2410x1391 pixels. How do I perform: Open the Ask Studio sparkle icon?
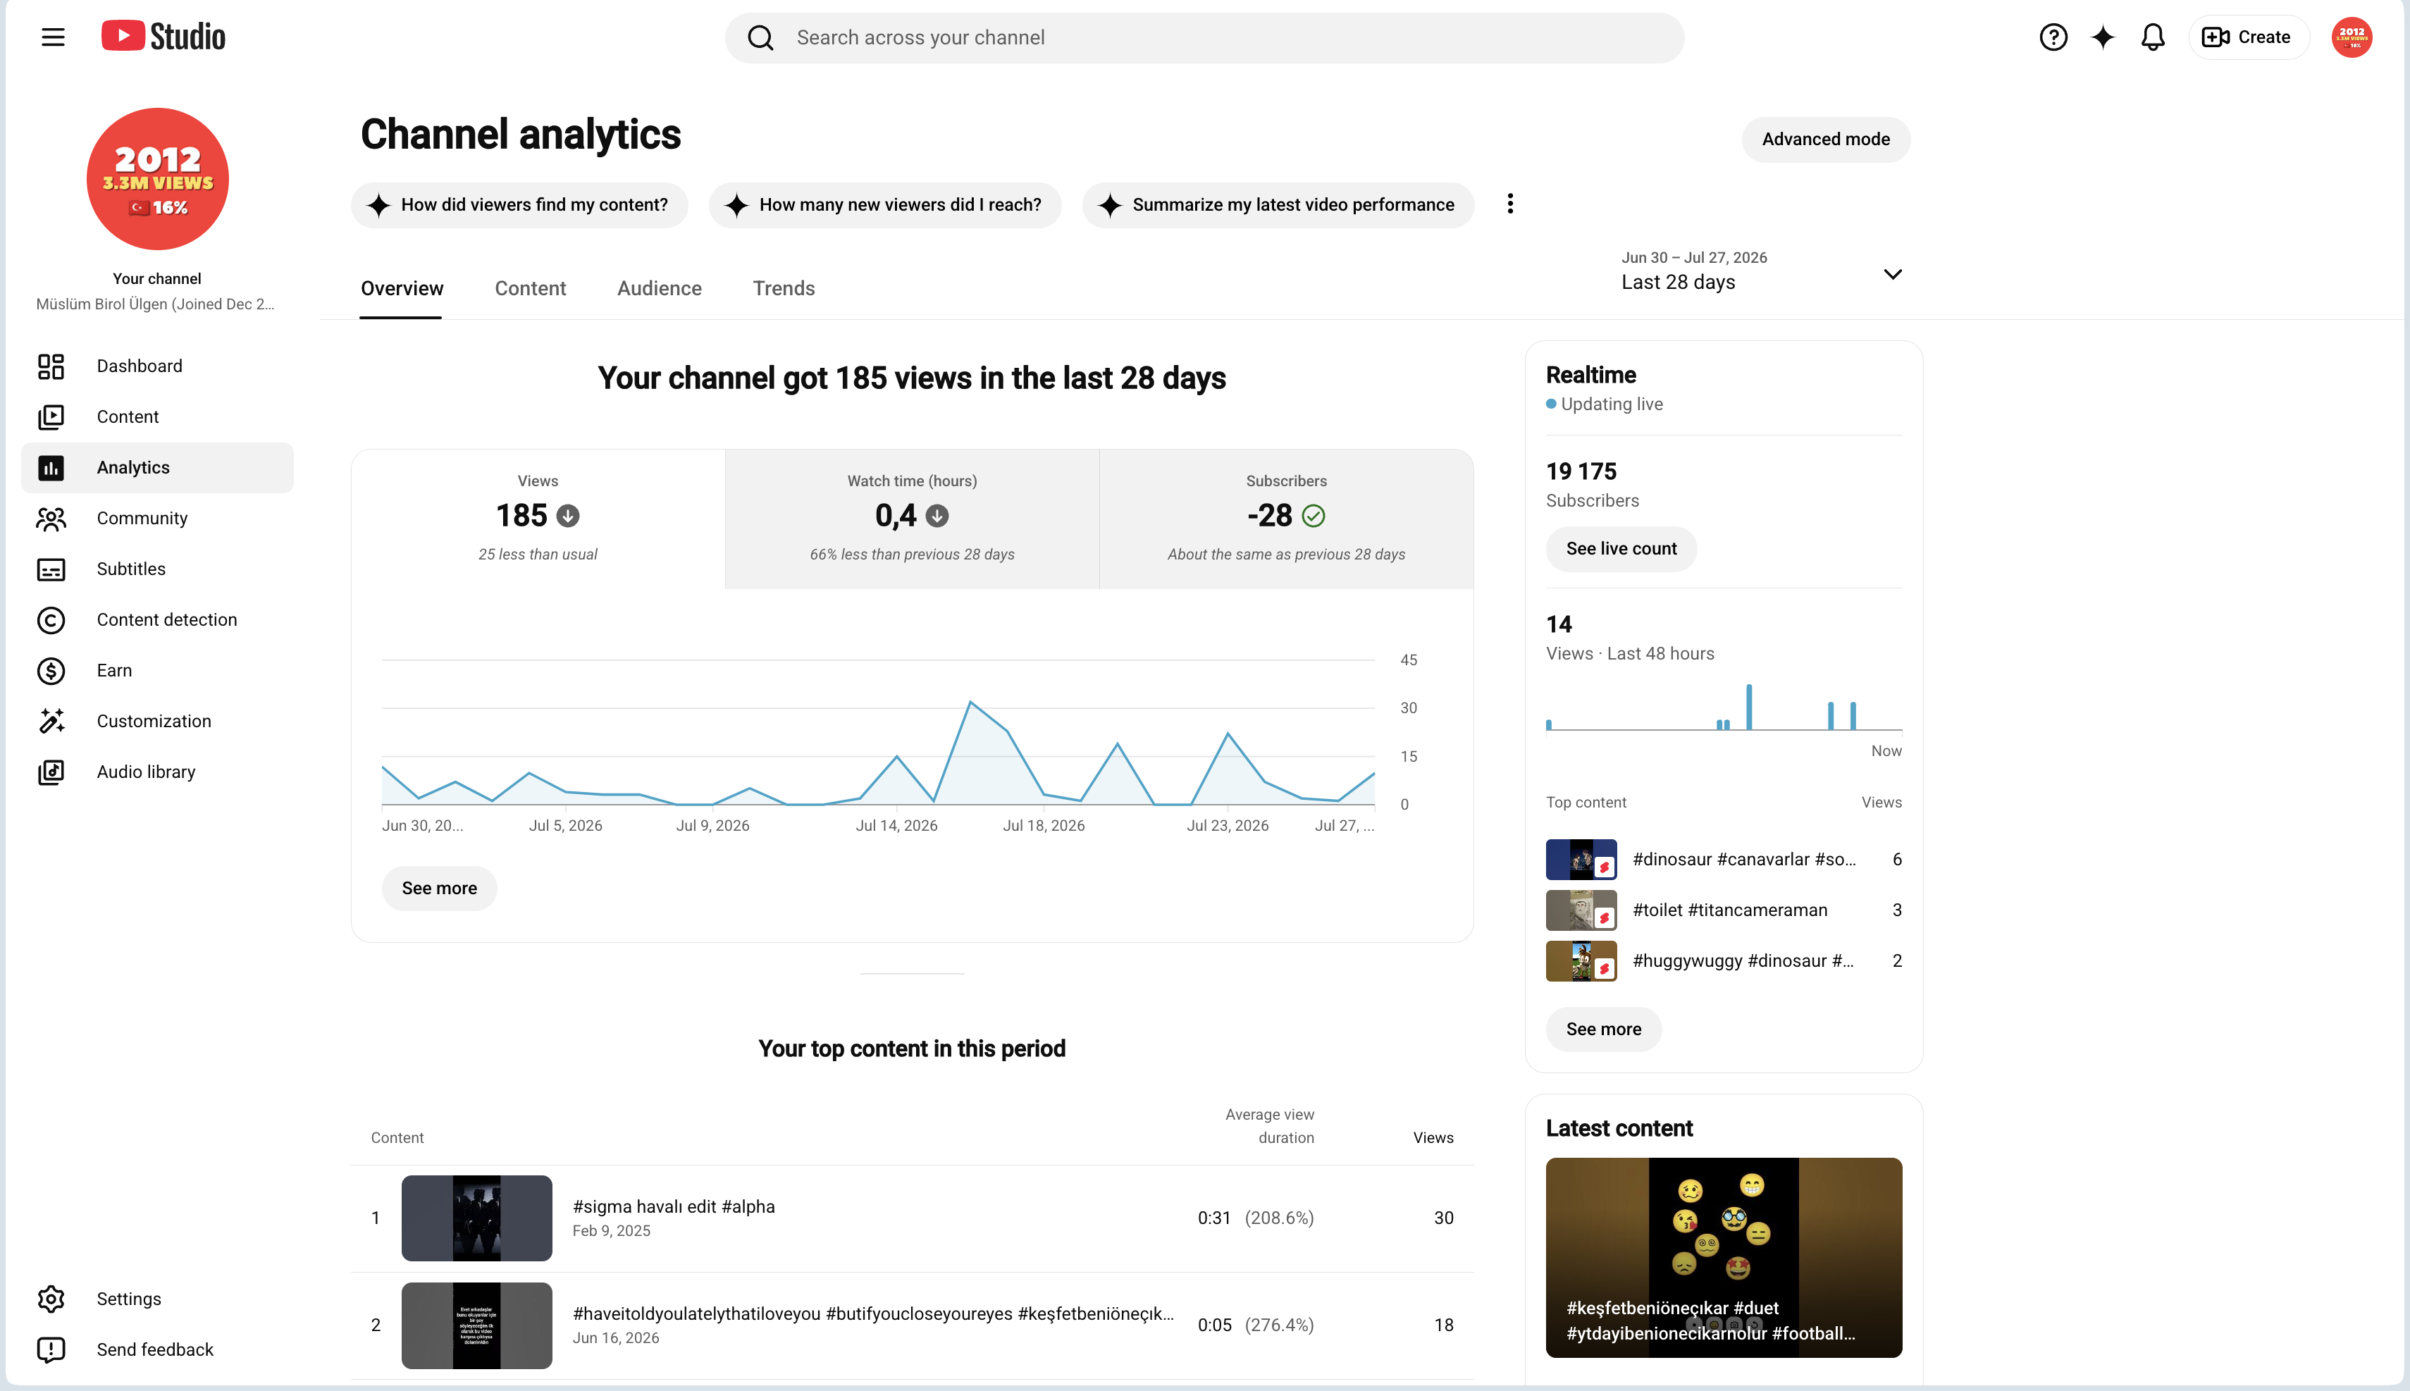2103,37
